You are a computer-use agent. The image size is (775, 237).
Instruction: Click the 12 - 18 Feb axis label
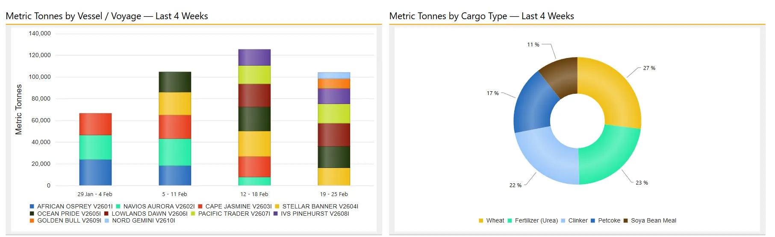click(254, 194)
